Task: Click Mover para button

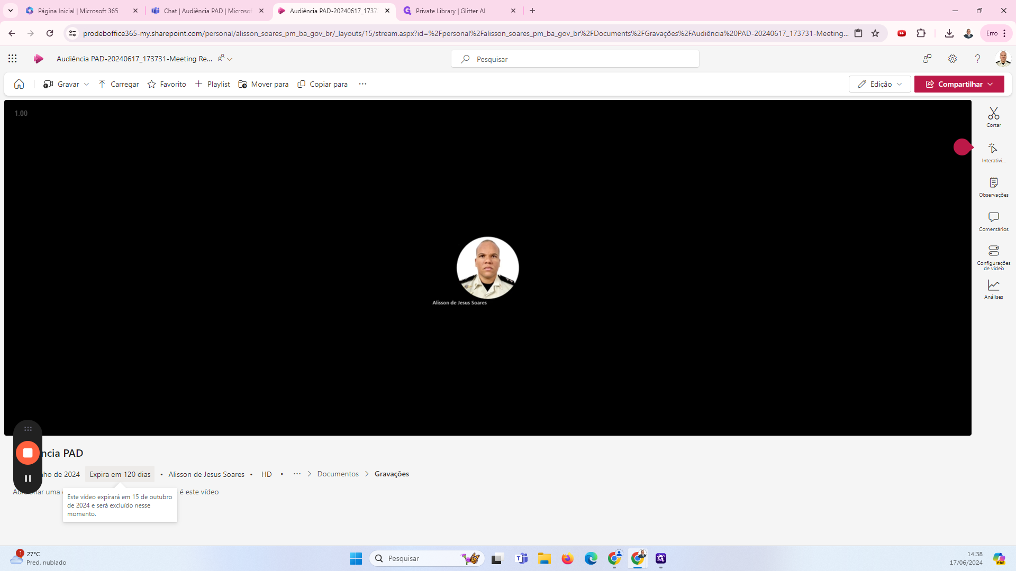Action: (x=264, y=84)
